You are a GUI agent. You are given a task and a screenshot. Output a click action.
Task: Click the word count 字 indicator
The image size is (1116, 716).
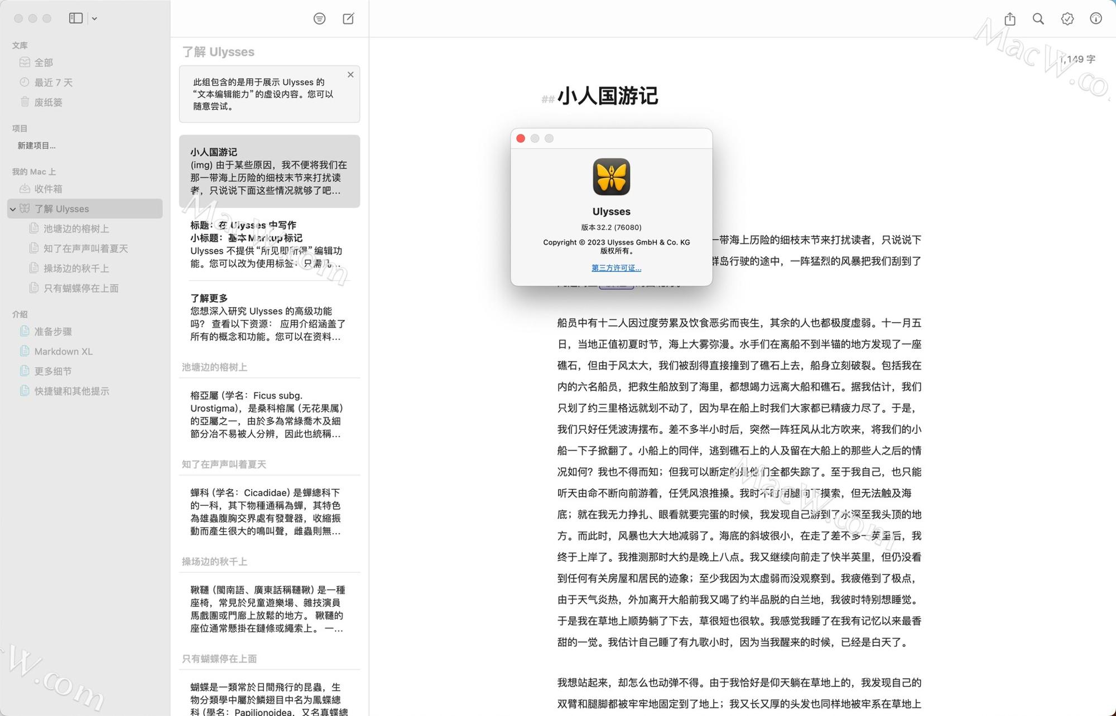1077,59
